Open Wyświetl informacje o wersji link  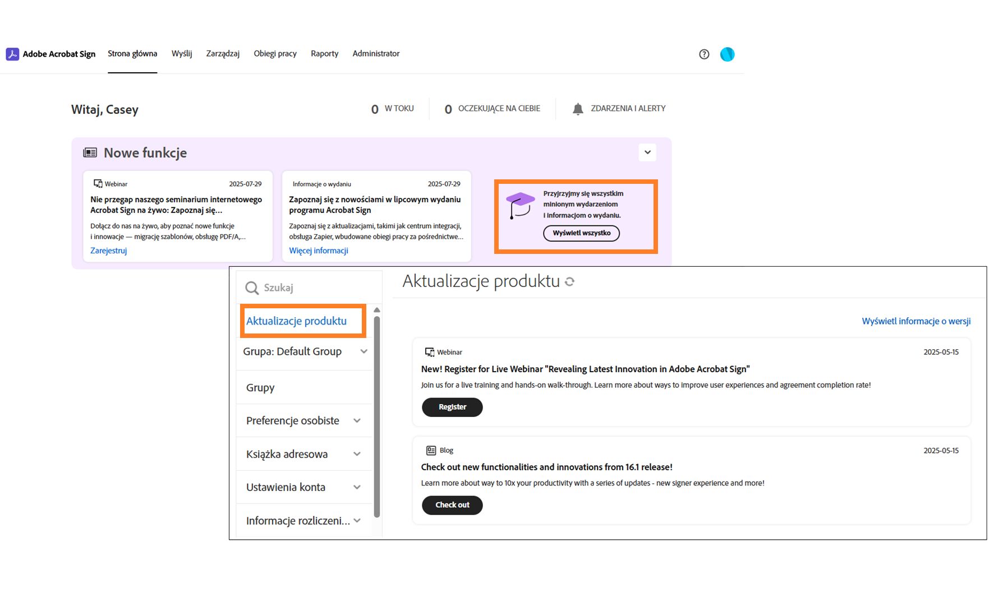point(916,321)
